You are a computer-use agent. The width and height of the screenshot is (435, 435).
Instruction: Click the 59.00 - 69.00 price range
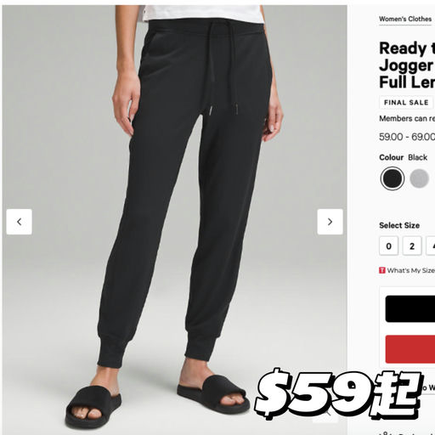[x=407, y=137]
